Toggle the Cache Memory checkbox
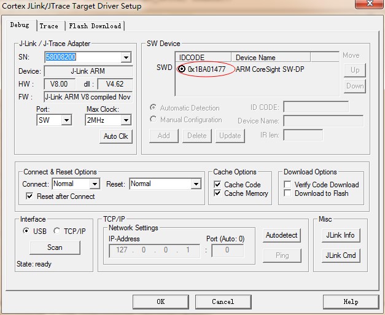The height and width of the screenshot is (315, 385). 217,193
